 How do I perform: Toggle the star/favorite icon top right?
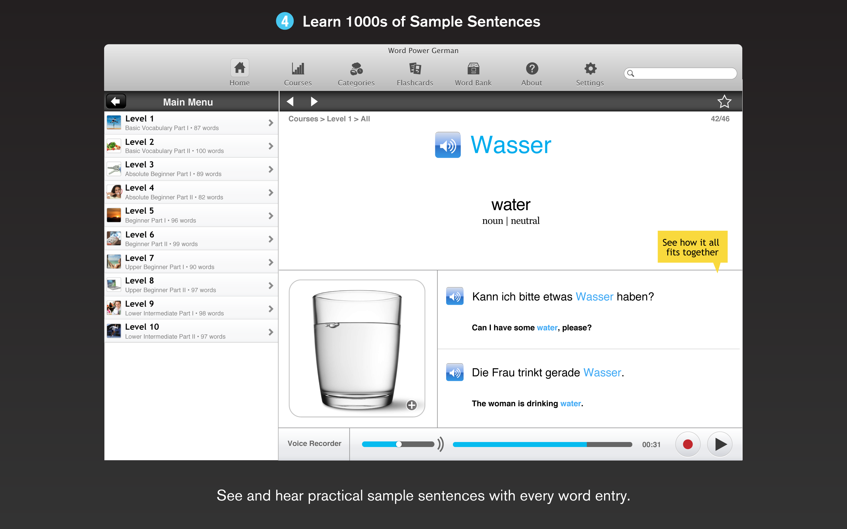click(724, 102)
